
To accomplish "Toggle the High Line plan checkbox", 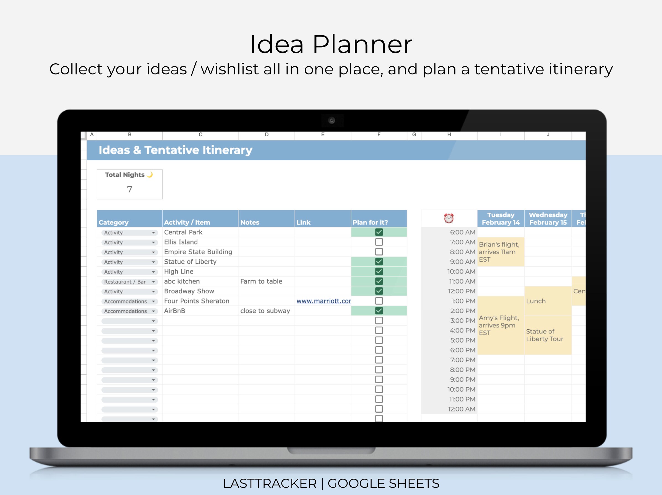I will 379,271.
